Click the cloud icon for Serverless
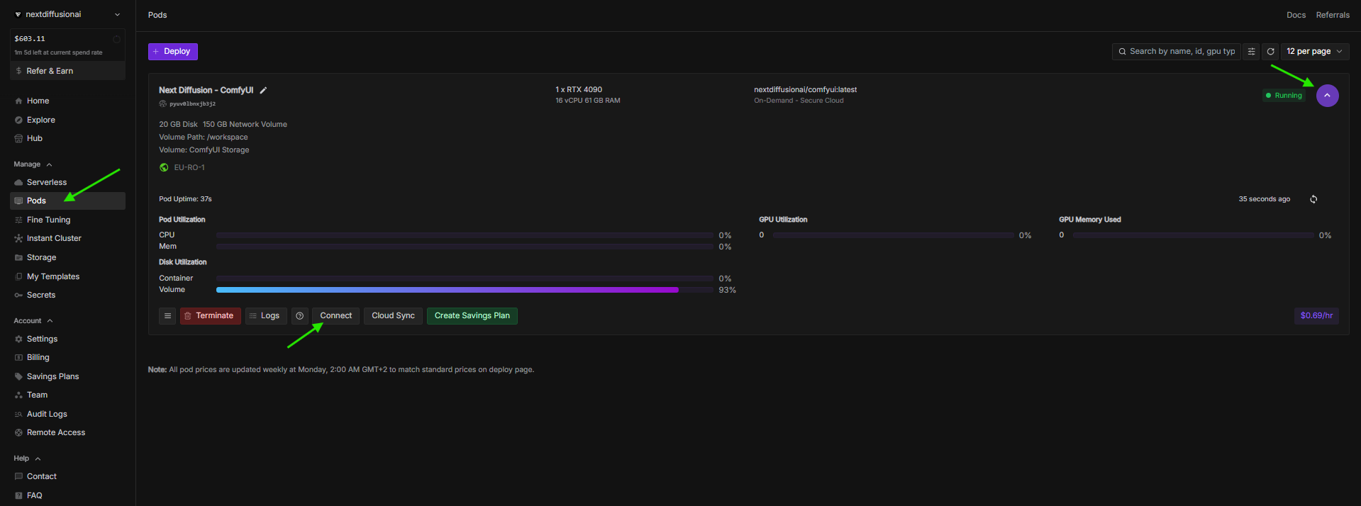1361x506 pixels. pos(18,183)
